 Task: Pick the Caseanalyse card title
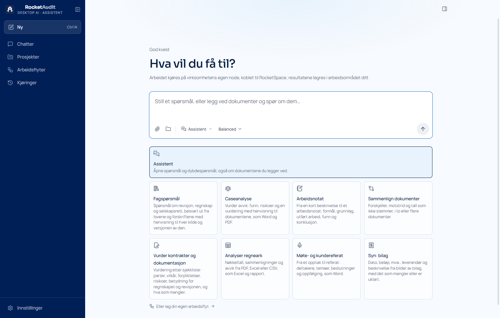pyautogui.click(x=238, y=199)
